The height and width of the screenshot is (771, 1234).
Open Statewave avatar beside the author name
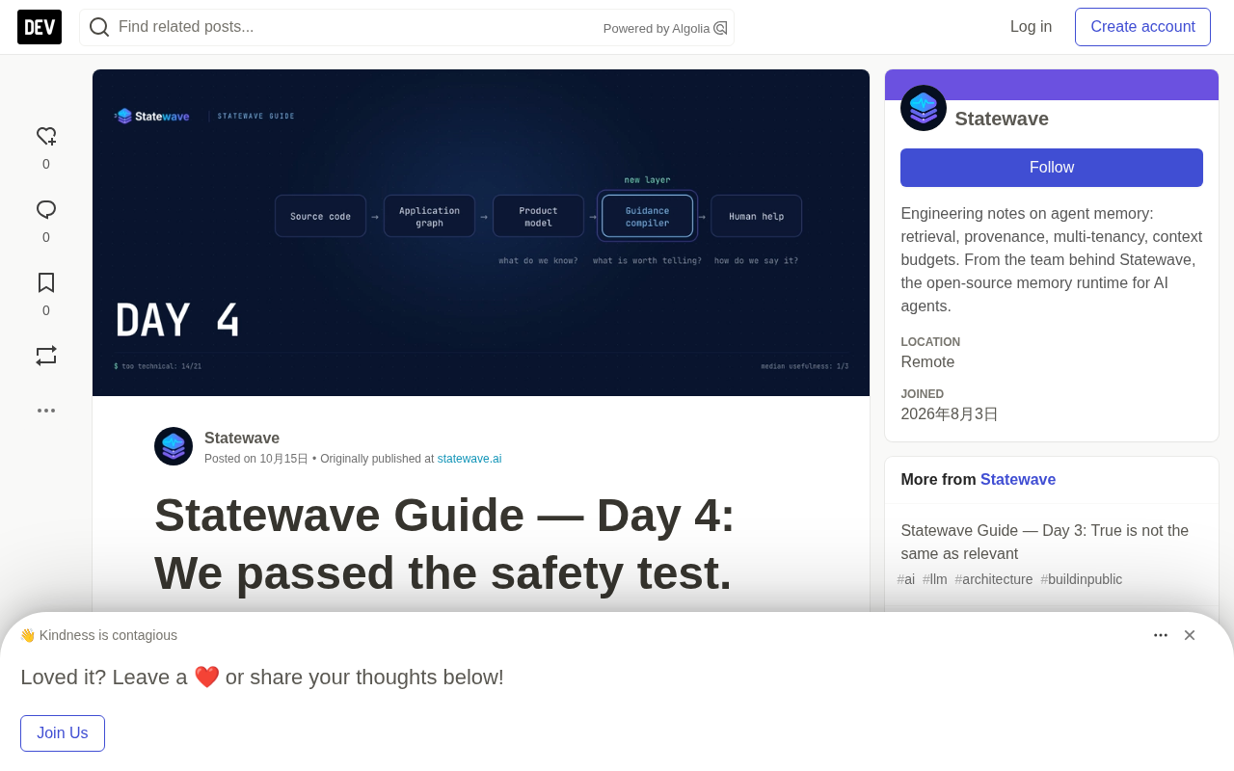[x=174, y=446]
